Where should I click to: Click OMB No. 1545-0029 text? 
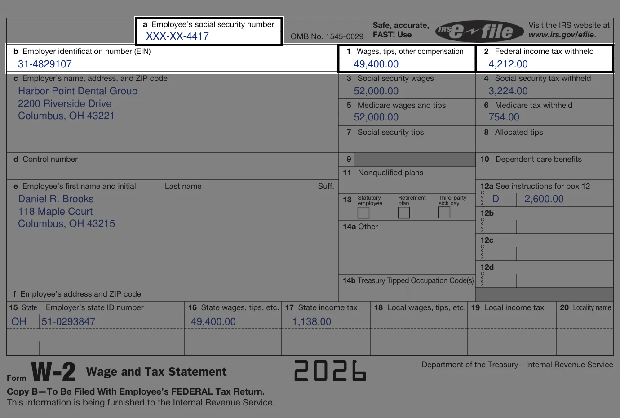(x=327, y=36)
